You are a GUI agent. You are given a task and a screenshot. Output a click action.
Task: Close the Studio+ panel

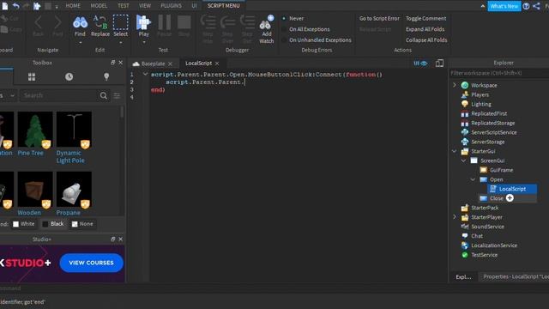pos(120,239)
